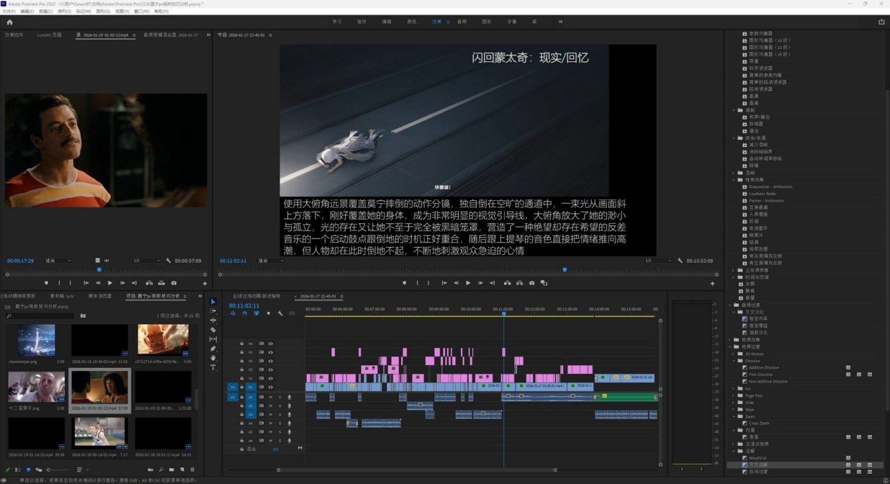The image size is (890, 484).
Task: Show hidden workspaces overflow chevron
Action: tap(560, 22)
